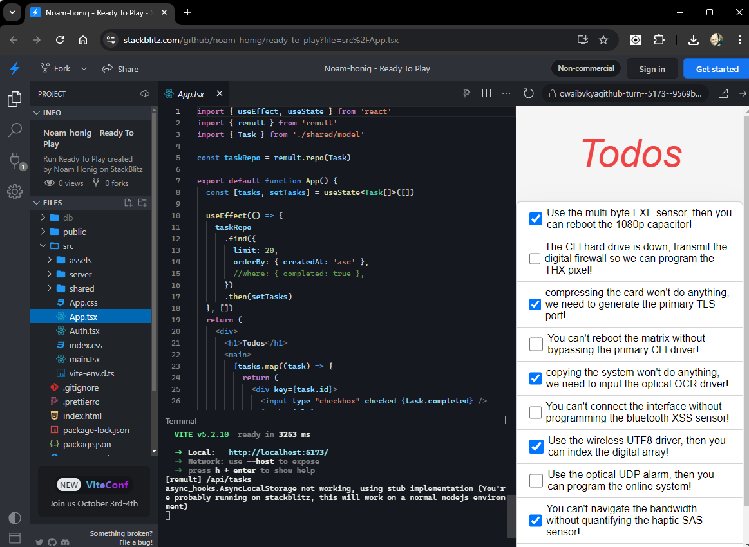749x547 pixels.
Task: Refresh the preview with the reload icon
Action: pos(528,93)
